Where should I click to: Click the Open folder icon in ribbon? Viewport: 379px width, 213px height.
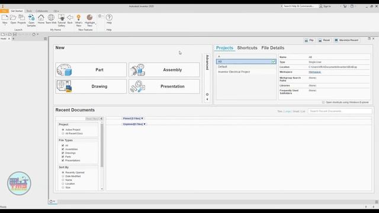coord(13,18)
